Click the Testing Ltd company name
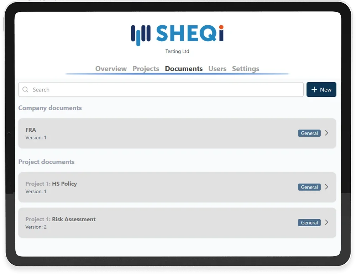 177,51
